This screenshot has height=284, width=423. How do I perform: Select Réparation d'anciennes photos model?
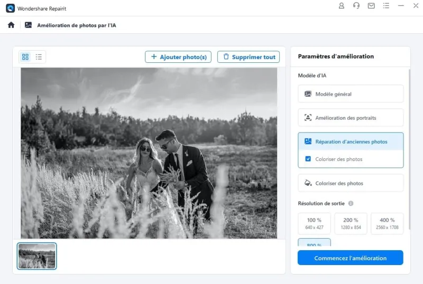coord(351,141)
